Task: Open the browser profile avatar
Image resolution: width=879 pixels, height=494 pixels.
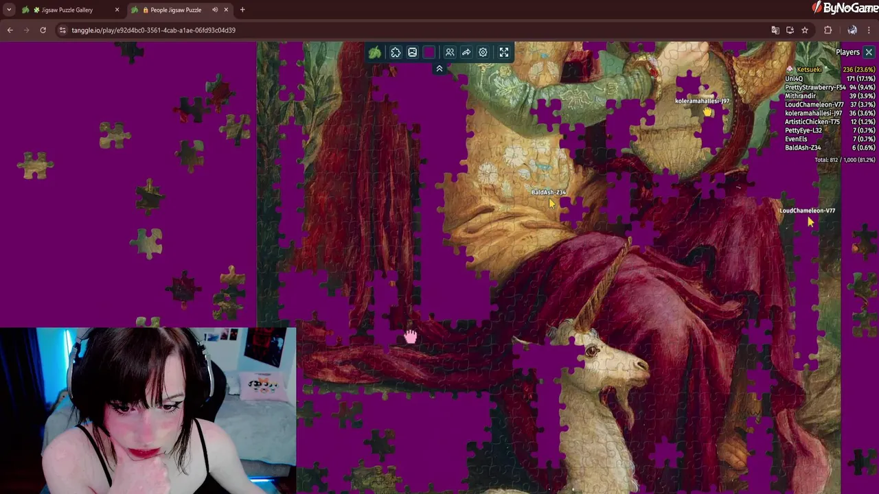Action: tap(852, 30)
